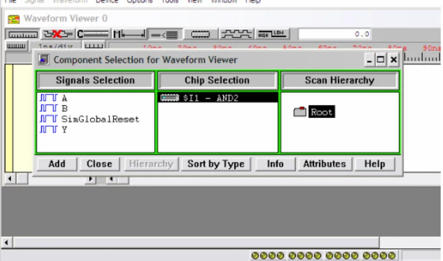The height and width of the screenshot is (261, 443).
Task: Open the Attributes button
Action: coord(325,164)
